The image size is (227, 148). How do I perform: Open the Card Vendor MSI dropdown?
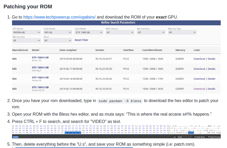click(x=58, y=32)
